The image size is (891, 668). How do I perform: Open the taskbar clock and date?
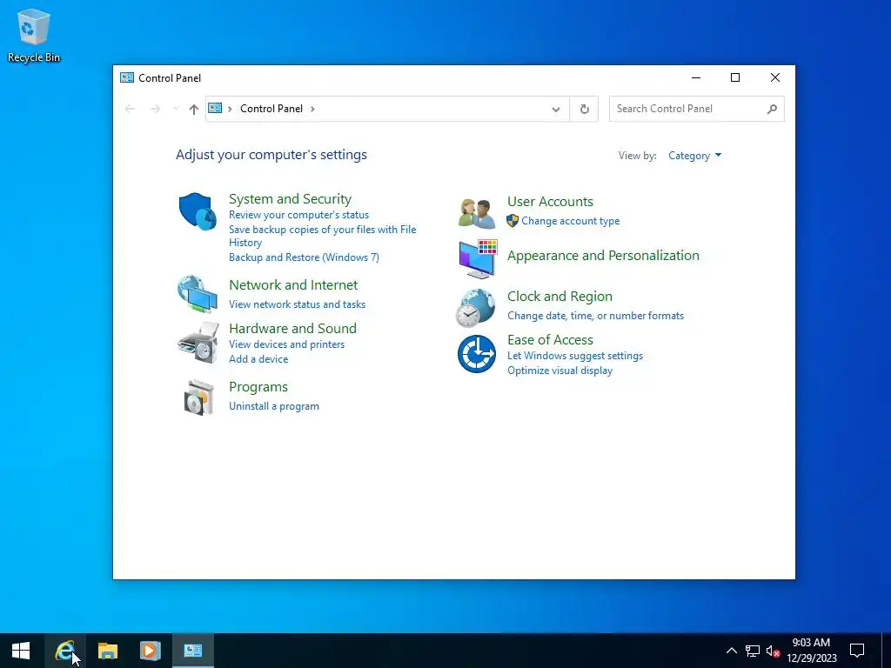pyautogui.click(x=812, y=651)
